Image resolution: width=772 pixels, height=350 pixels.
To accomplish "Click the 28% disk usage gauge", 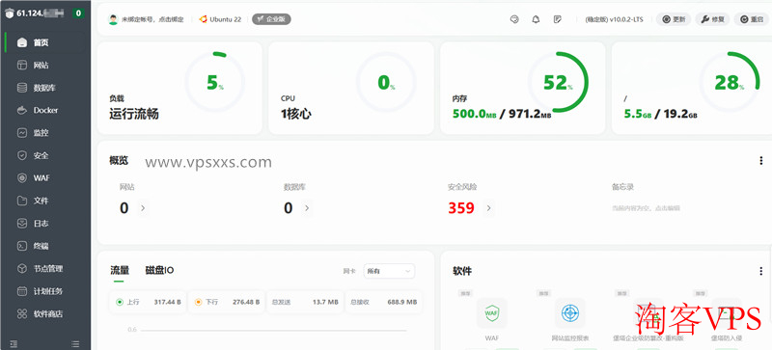I will pos(730,82).
